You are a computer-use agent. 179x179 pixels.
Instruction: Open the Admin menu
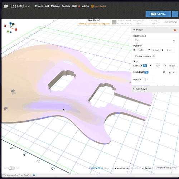86,6
